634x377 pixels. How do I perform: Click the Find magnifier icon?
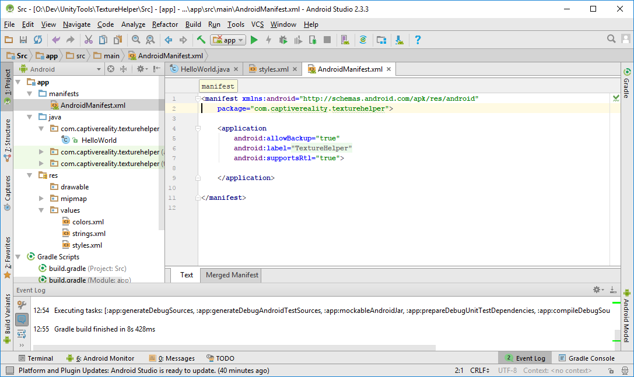[136, 40]
